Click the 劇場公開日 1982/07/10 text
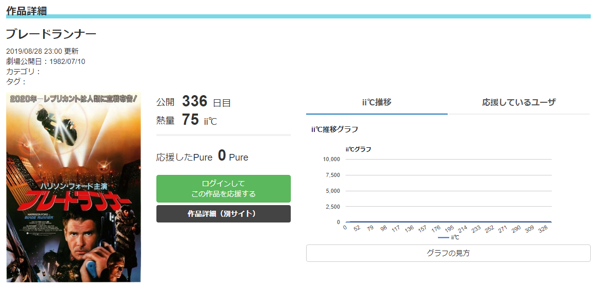601x290 pixels. tap(46, 61)
